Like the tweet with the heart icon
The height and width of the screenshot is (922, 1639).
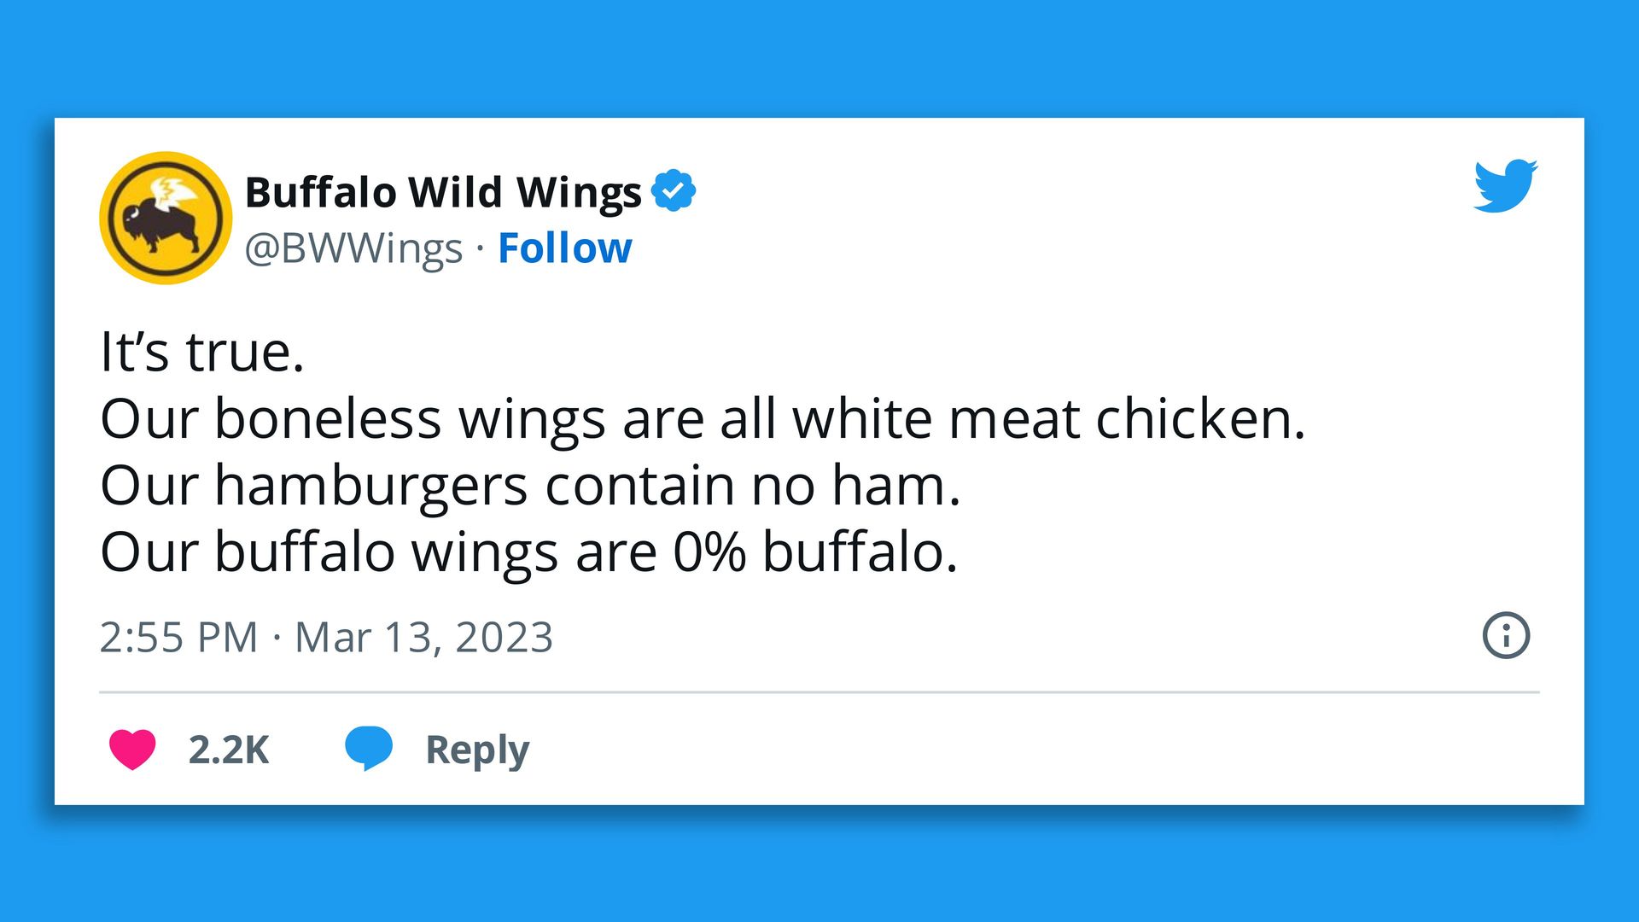pos(132,750)
